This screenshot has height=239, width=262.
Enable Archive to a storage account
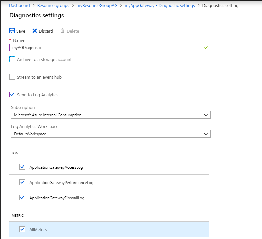point(12,59)
